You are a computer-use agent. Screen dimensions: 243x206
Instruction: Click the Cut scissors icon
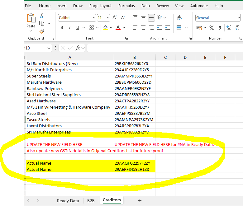pos(42,16)
